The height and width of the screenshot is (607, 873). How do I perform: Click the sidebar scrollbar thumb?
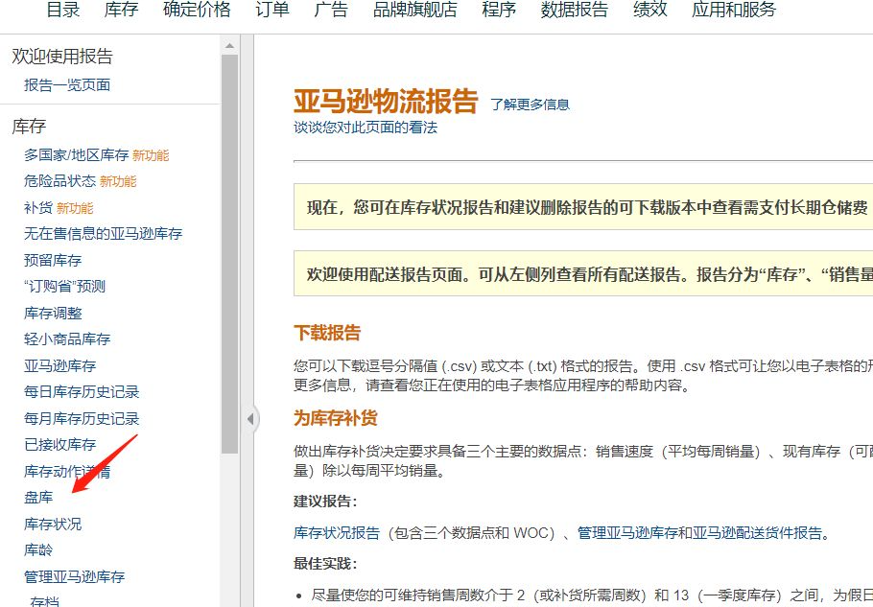click(229, 254)
